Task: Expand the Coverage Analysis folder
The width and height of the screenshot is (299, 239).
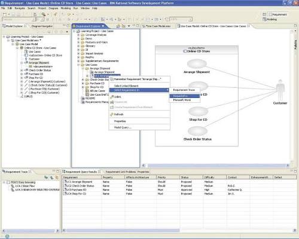Action: [x=78, y=35]
